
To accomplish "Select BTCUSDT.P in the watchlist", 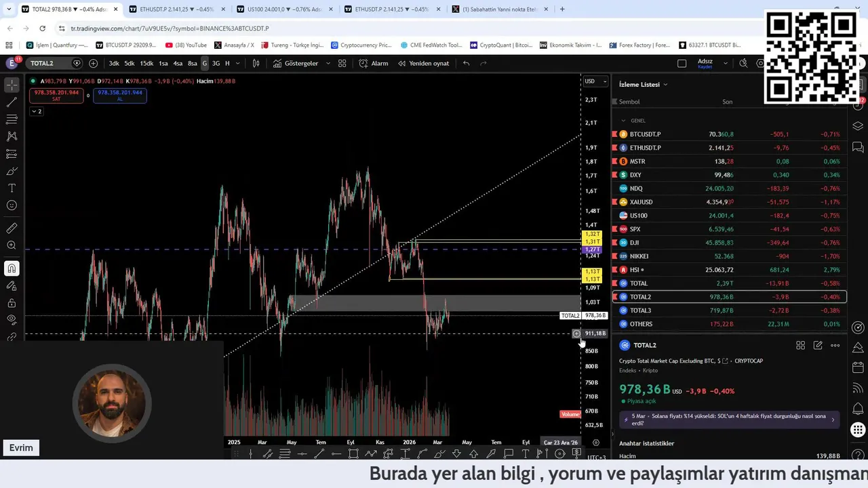I will pyautogui.click(x=729, y=134).
